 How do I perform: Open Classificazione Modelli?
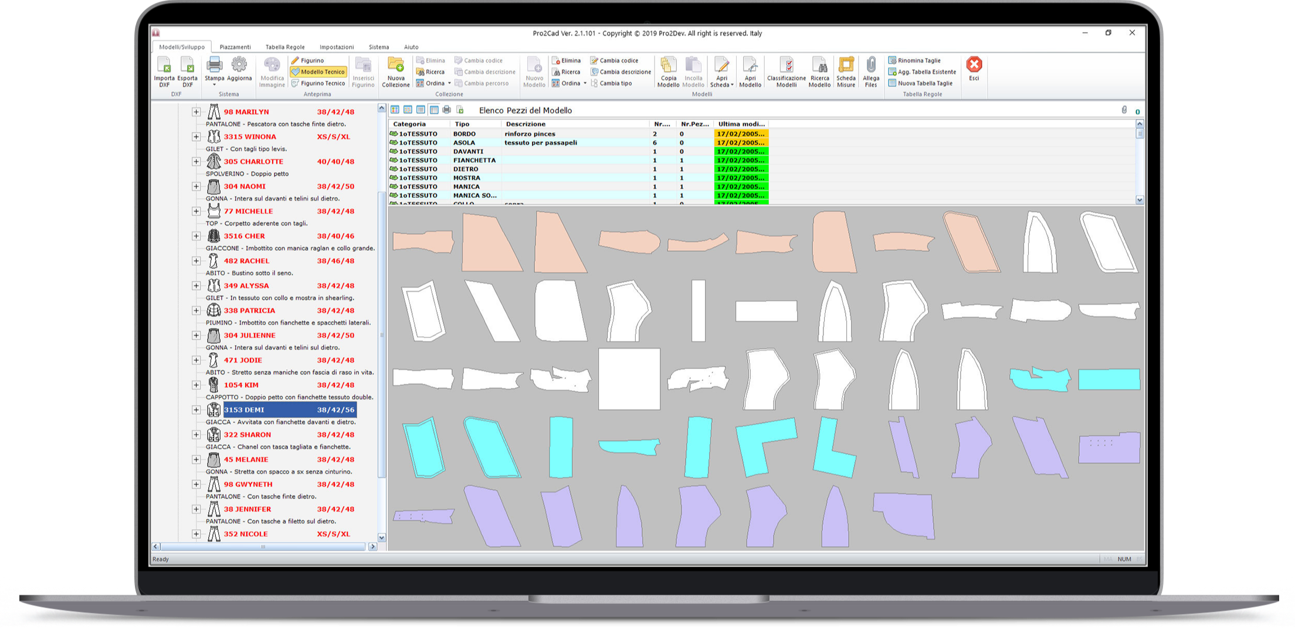coord(787,72)
